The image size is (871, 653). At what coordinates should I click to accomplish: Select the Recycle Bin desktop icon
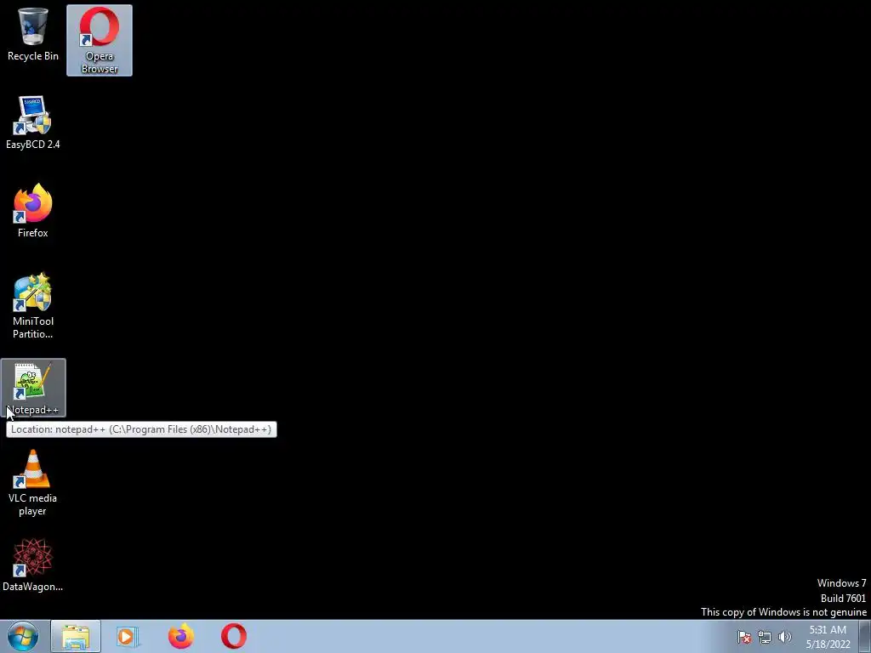click(x=33, y=34)
